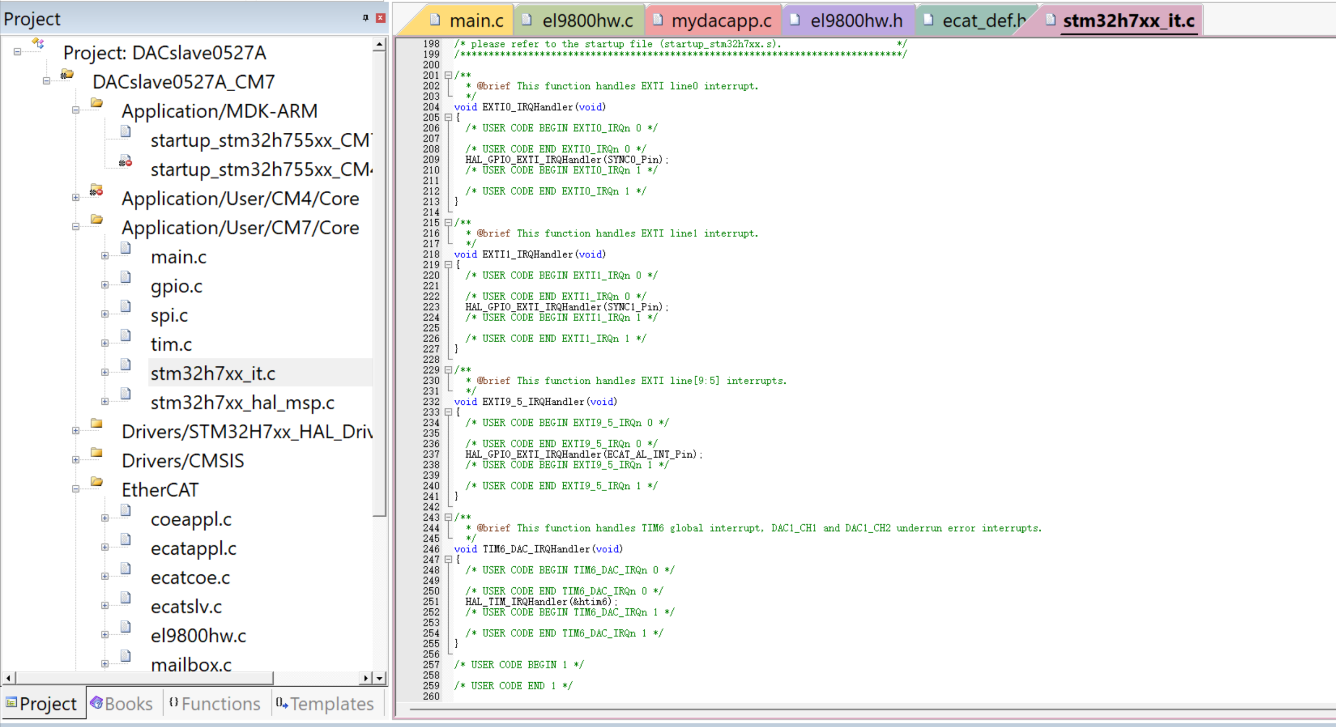
Task: Fold the EXTI9_5_IRQHandler function body
Action: click(x=448, y=412)
